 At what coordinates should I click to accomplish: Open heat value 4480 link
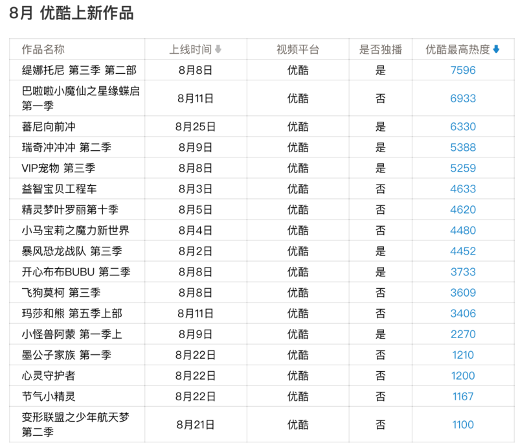(x=463, y=231)
